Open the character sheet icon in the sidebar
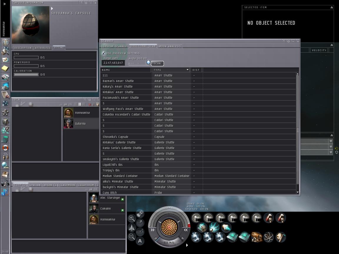This screenshot has height=254, width=339. [x=5, y=42]
